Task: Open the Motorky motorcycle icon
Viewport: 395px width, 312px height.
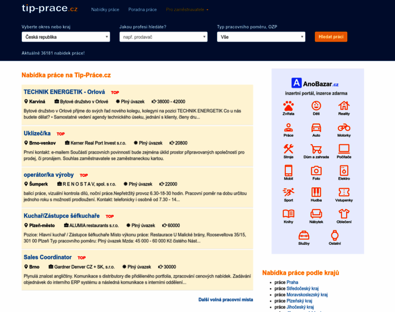Action: click(x=344, y=127)
